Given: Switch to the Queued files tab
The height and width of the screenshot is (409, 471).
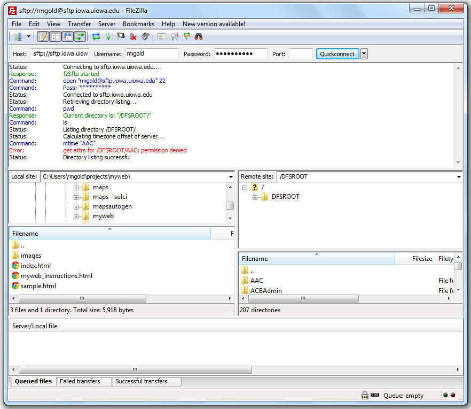Looking at the screenshot, I should click(x=33, y=381).
